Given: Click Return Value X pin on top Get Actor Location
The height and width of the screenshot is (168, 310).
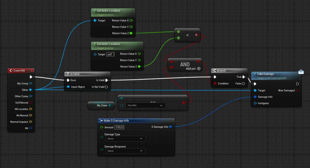Looking at the screenshot, I should pyautogui.click(x=131, y=21).
